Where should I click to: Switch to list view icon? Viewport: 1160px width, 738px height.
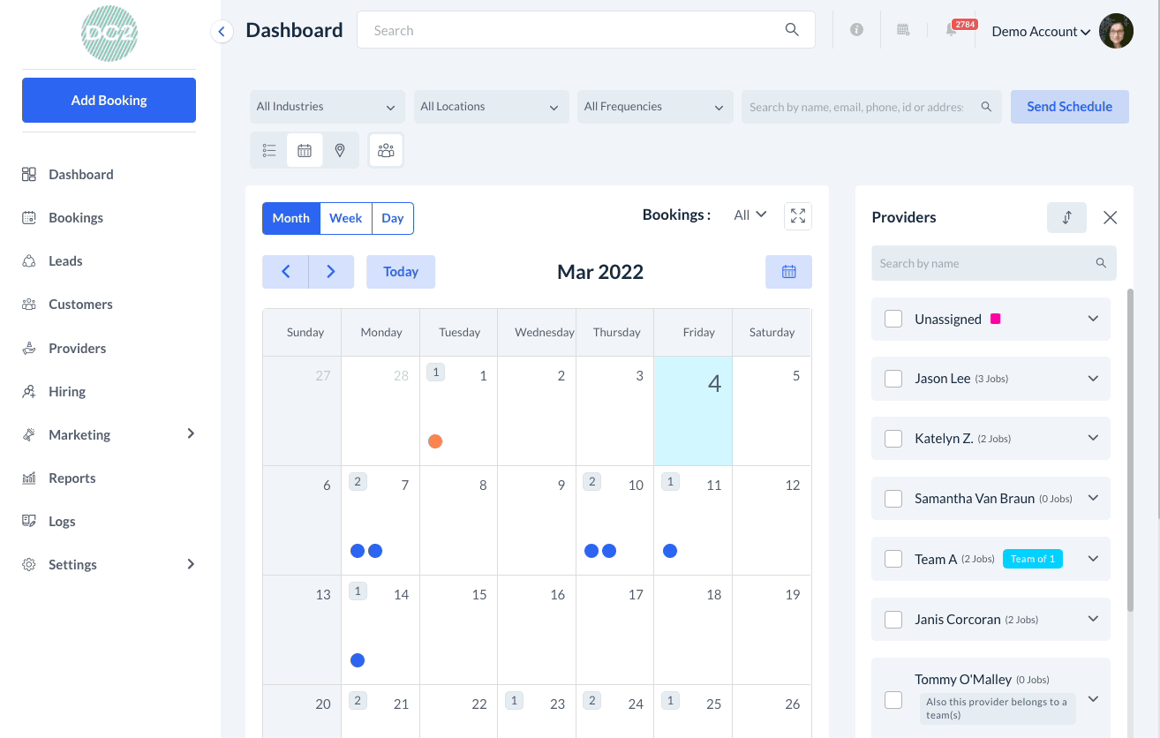(269, 151)
